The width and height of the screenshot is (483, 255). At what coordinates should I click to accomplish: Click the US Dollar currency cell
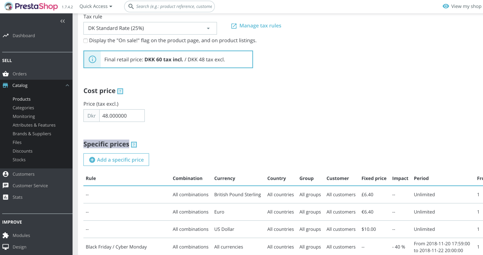coord(224,229)
